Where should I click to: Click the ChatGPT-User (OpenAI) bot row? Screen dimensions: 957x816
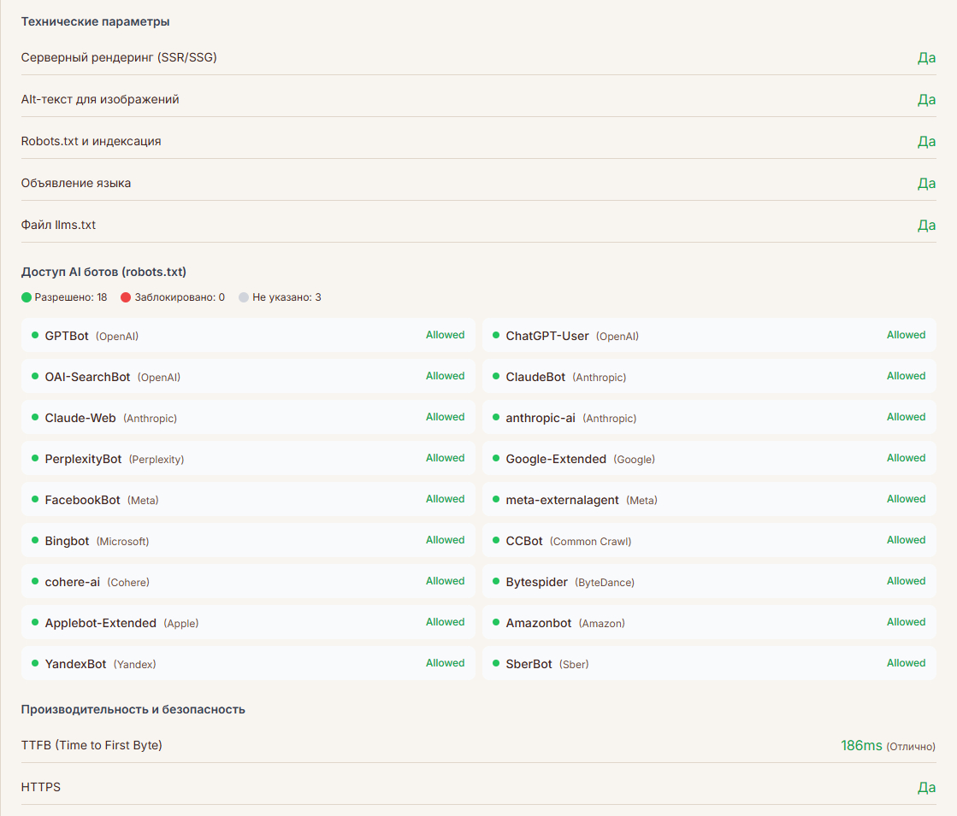point(709,336)
